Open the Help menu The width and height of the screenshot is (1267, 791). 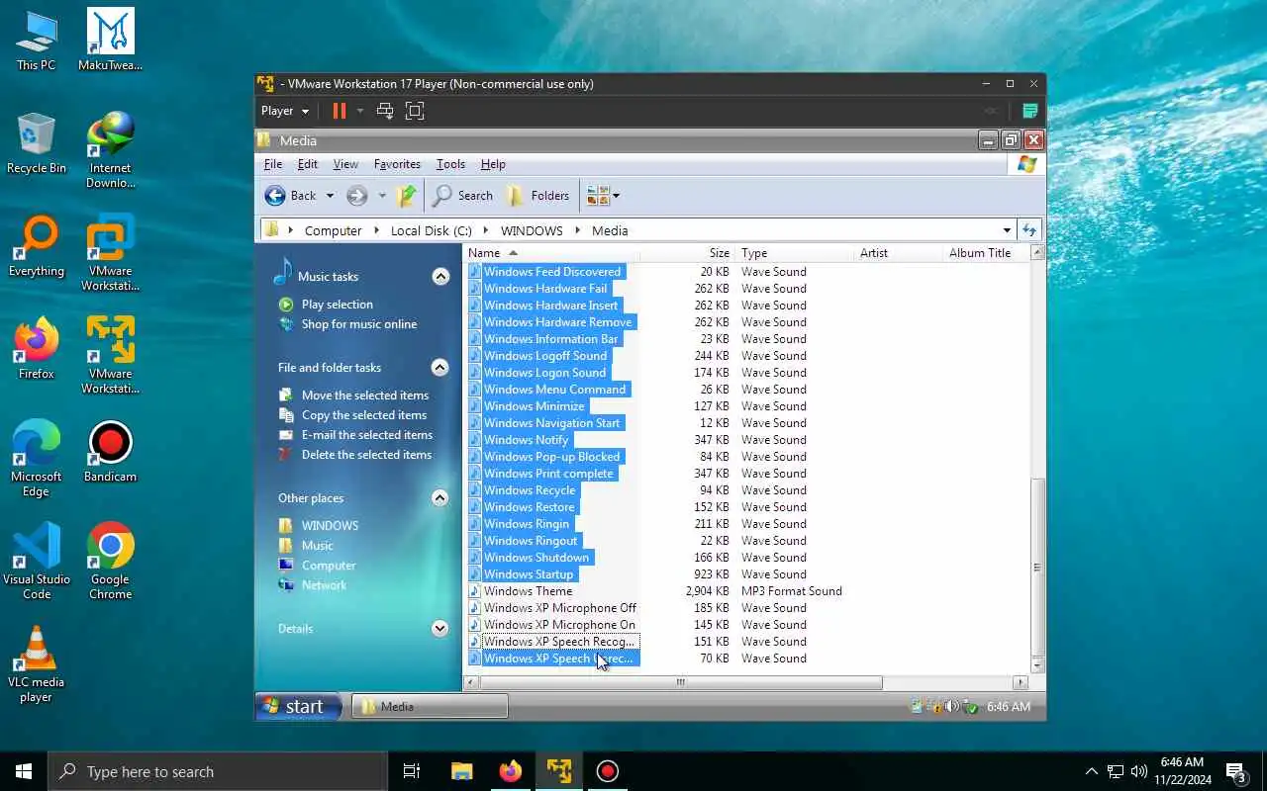click(493, 164)
